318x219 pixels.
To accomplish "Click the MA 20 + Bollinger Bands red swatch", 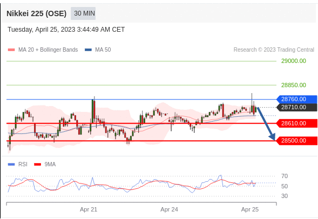I will [x=11, y=50].
